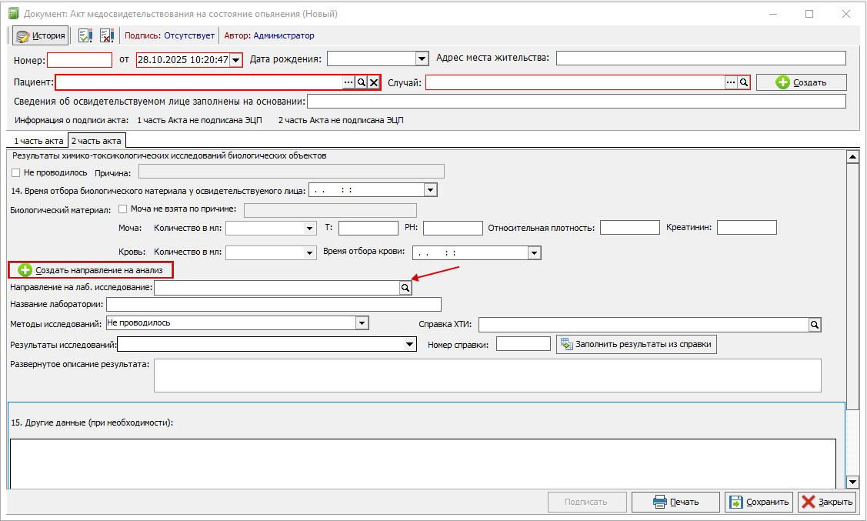Clear the Пациент field with the X icon

pyautogui.click(x=374, y=82)
